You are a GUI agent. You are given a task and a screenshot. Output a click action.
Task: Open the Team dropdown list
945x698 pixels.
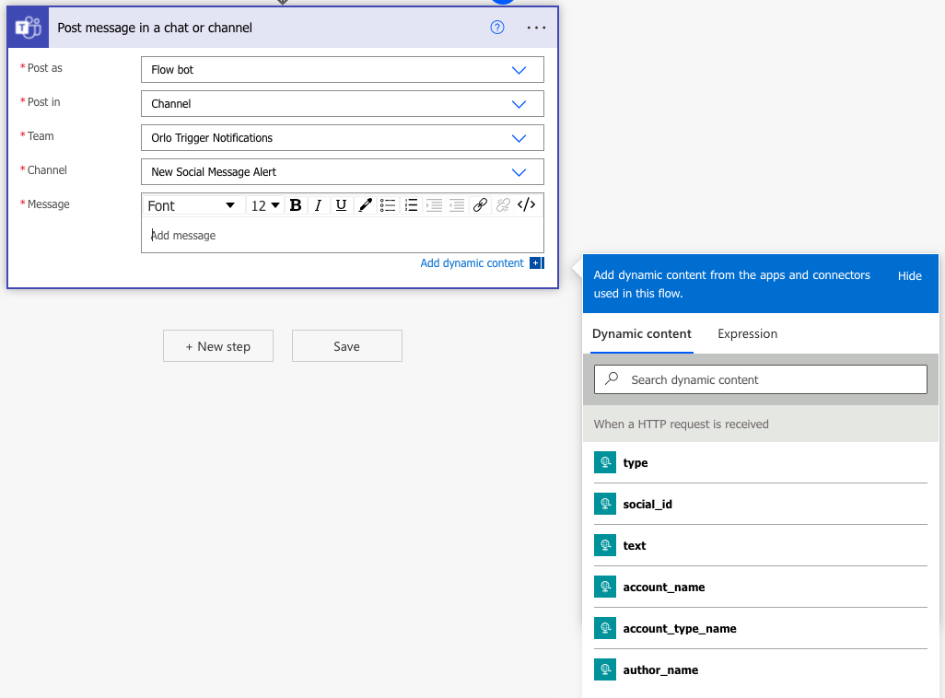pyautogui.click(x=519, y=138)
